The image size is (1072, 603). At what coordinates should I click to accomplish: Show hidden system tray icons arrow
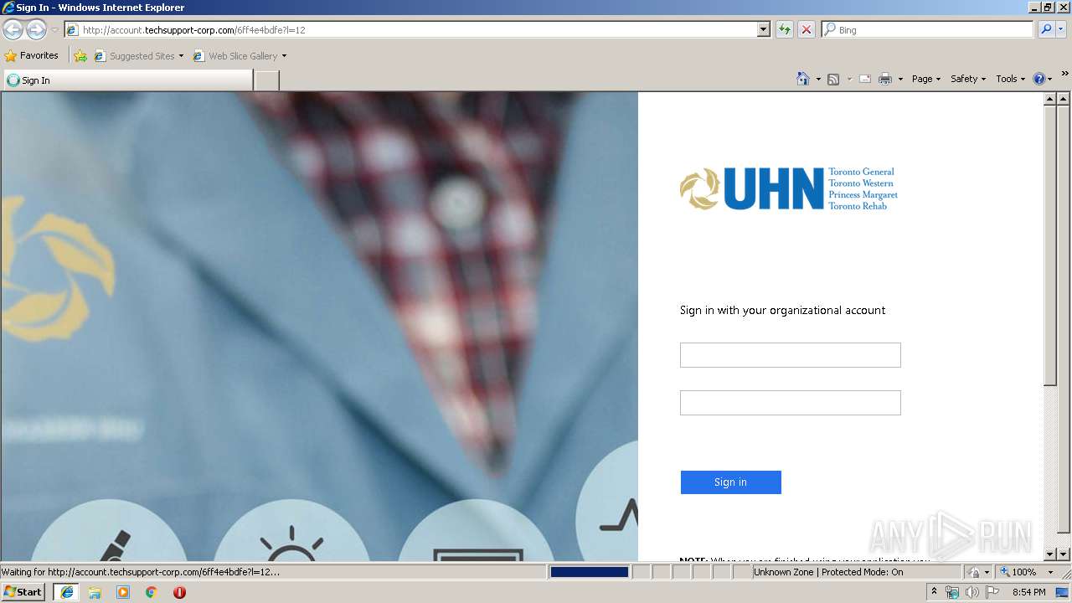[x=934, y=592]
